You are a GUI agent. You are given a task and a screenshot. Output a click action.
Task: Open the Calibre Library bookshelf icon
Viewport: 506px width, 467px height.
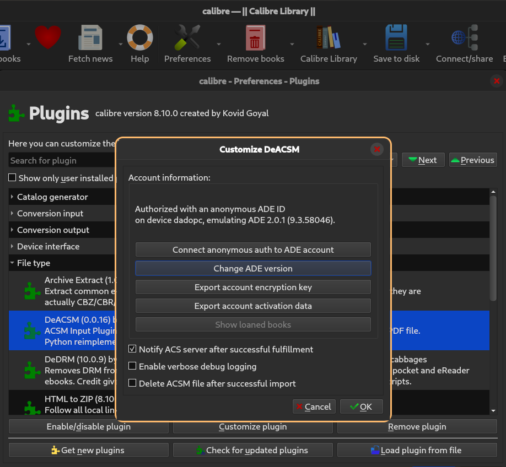coord(329,40)
